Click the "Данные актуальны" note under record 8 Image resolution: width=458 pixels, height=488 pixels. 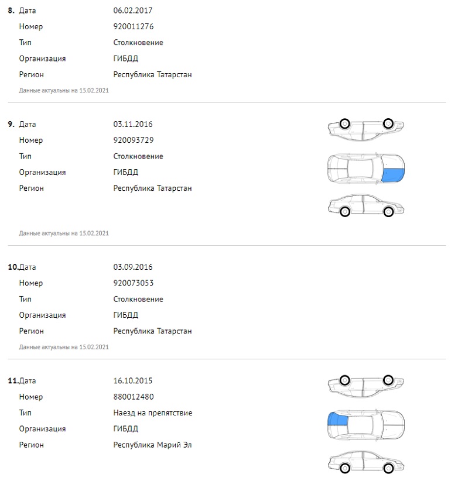pos(64,90)
